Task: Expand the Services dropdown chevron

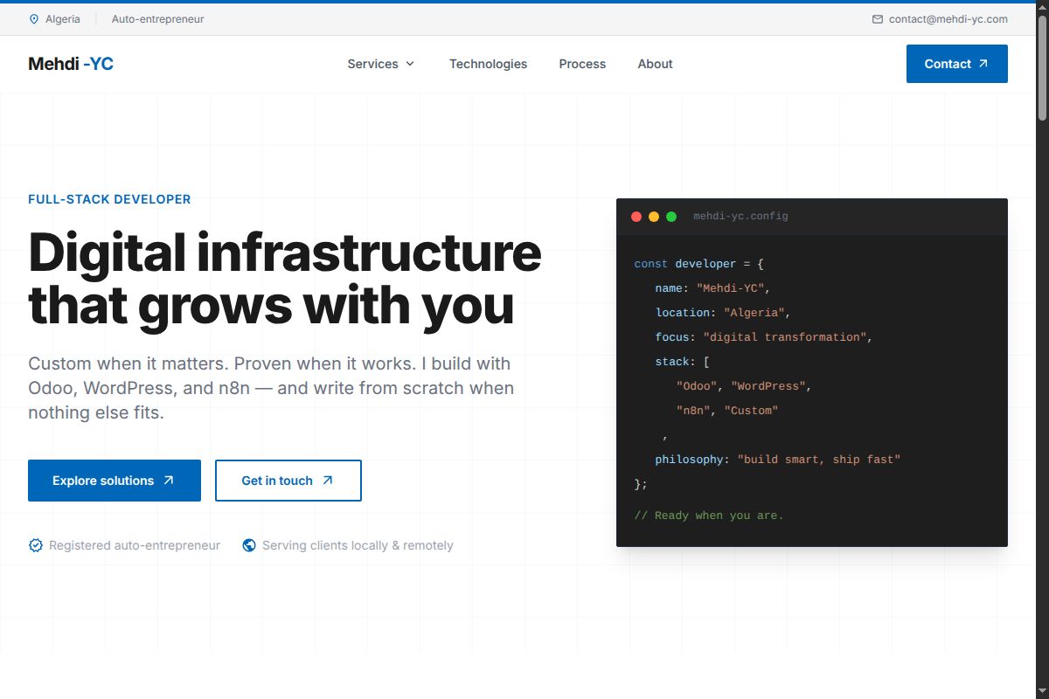Action: 410,64
